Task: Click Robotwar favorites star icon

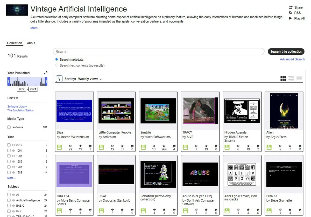Action: click(164, 210)
